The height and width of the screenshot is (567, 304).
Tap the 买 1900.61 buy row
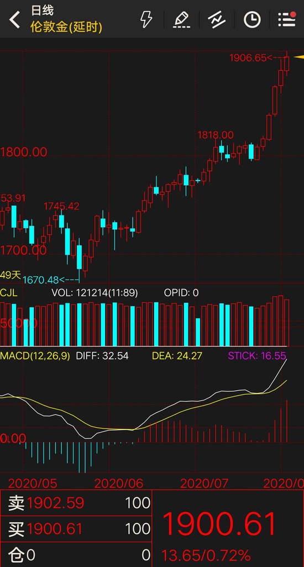76,529
